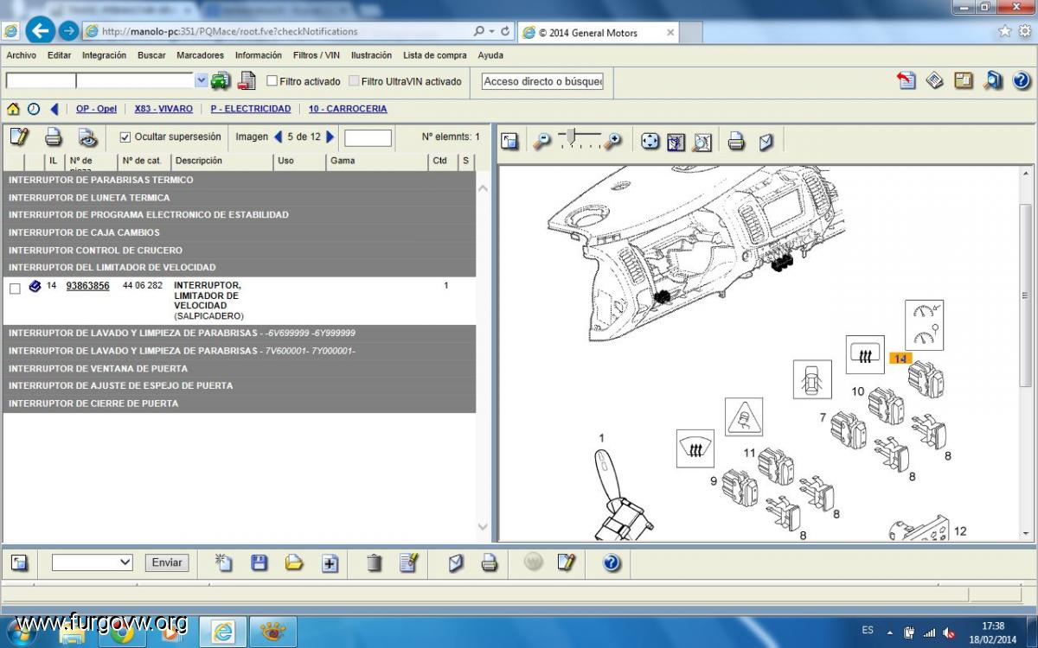Follow the X83 - VIVARO breadcrumb link
1038x648 pixels.
163,109
